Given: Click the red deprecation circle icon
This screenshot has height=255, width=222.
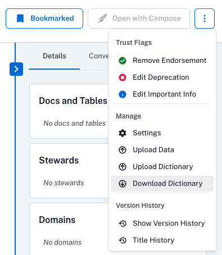Looking at the screenshot, I should pyautogui.click(x=123, y=78).
